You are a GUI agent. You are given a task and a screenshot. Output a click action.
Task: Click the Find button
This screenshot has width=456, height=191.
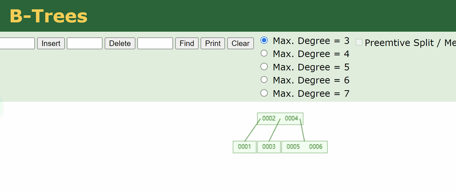187,43
